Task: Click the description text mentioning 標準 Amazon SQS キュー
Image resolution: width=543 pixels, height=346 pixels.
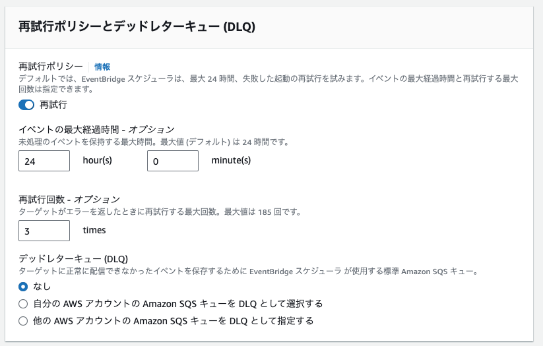Action: (248, 271)
